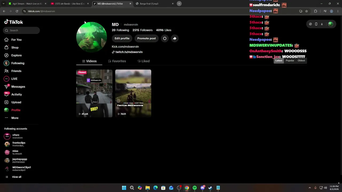The image size is (342, 192).
Task: Open vRare followed account
Action: click(17, 136)
